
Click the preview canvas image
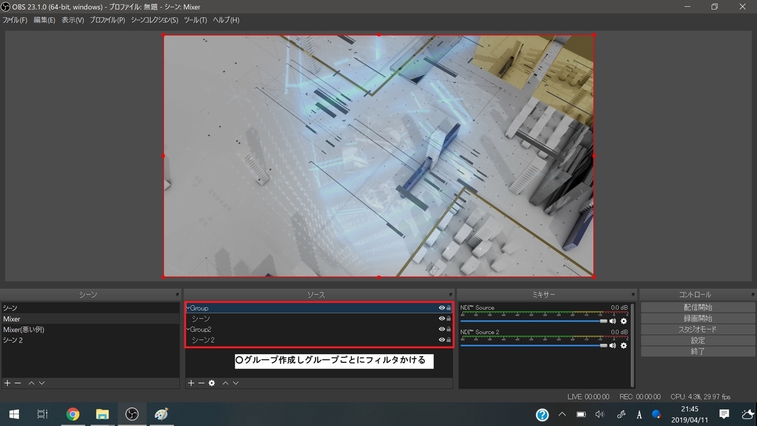(378, 156)
